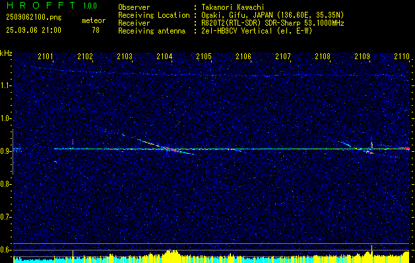Click the 2103 time marker
This screenshot has width=415, height=263.
coord(125,57)
